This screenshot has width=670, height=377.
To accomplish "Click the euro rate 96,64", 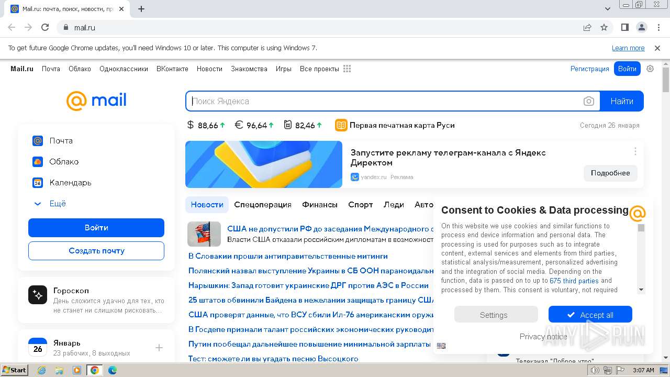I will coord(254,125).
